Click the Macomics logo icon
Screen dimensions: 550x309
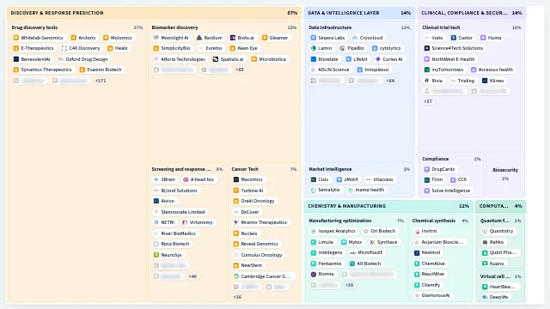236,179
